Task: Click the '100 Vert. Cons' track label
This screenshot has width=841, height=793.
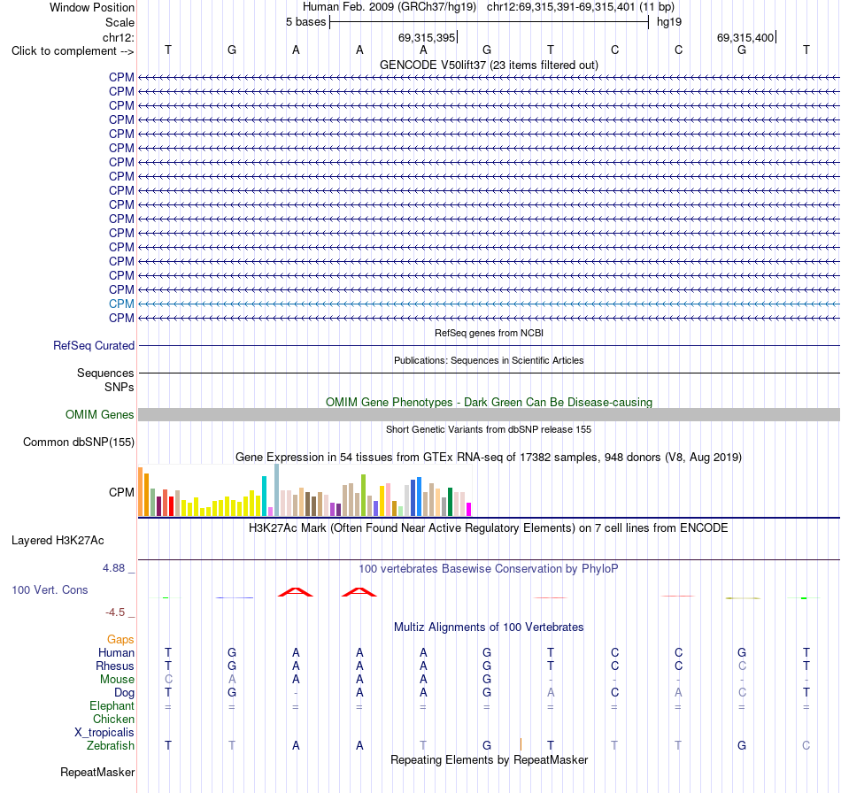Action: 50,589
